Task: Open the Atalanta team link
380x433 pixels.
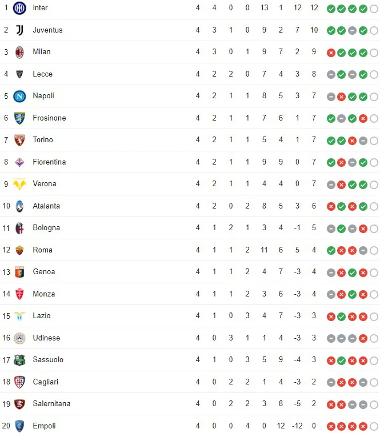Action: click(x=46, y=206)
